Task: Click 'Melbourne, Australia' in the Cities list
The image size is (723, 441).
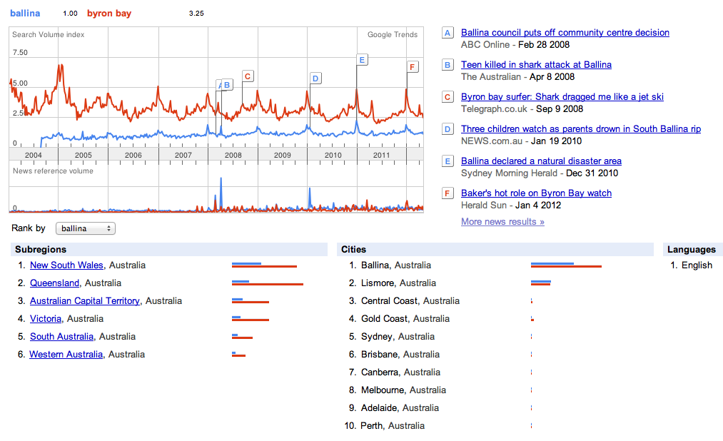Action: 403,390
